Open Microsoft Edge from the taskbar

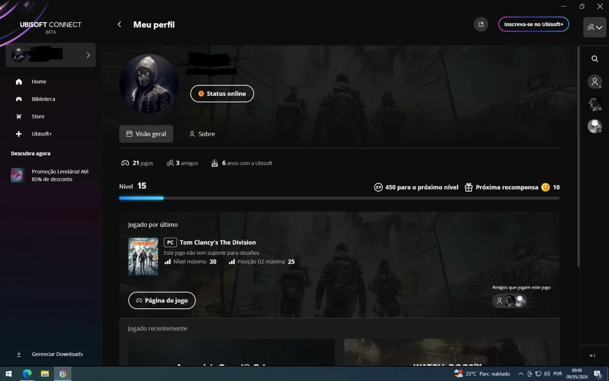(27, 374)
